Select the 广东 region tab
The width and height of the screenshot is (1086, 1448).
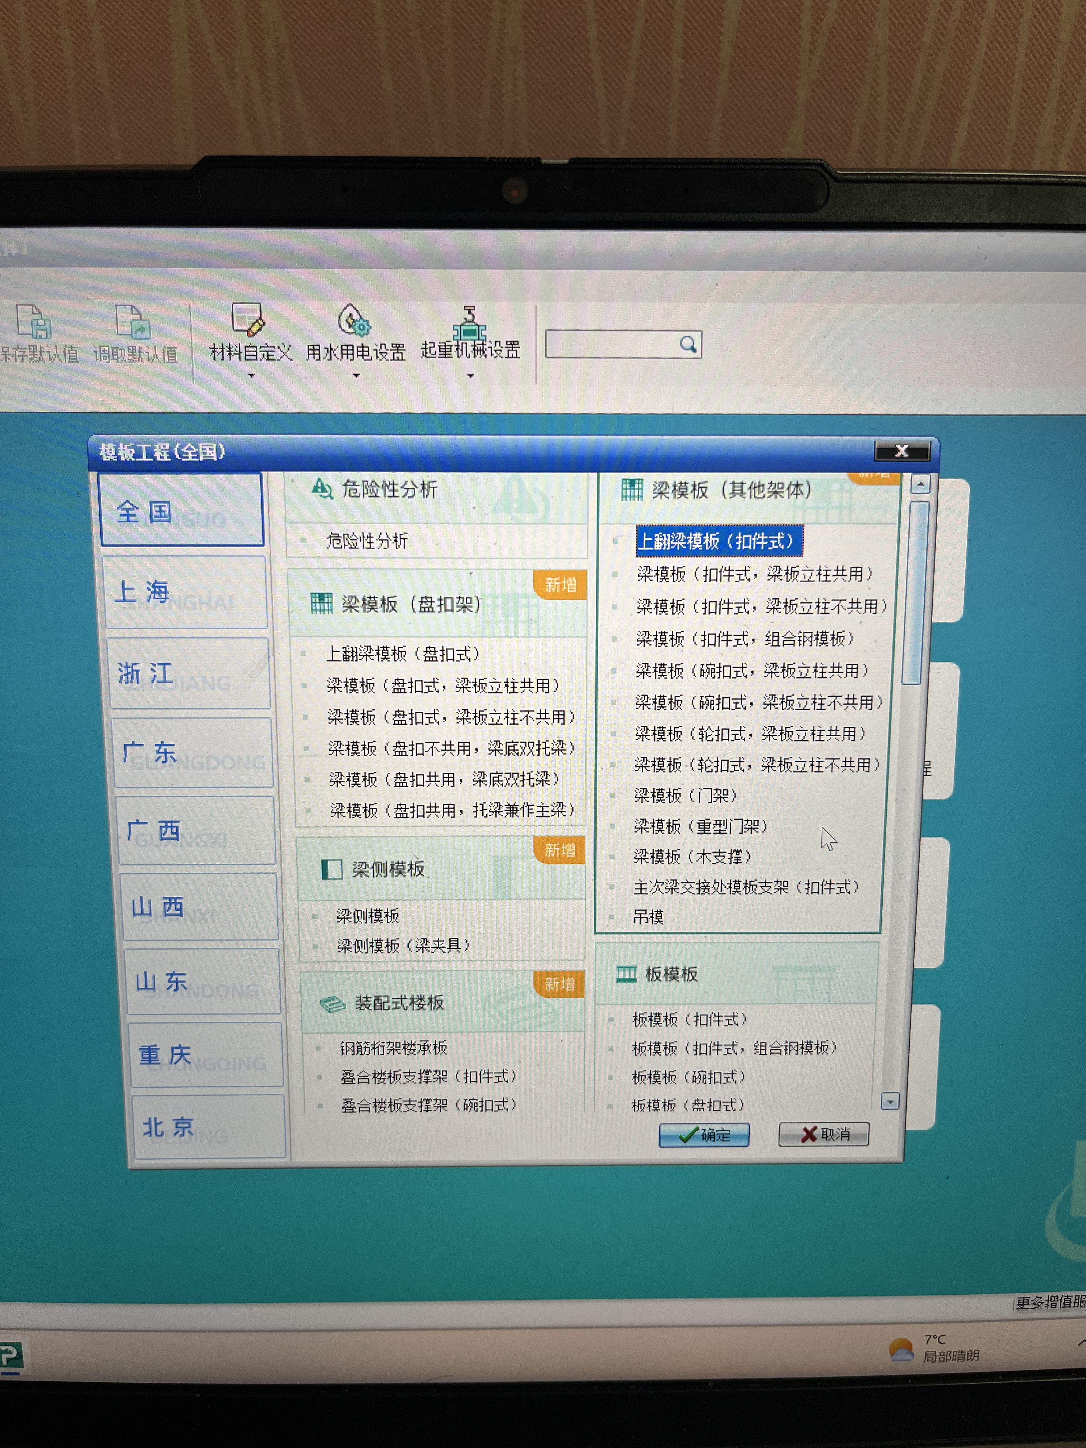[193, 753]
